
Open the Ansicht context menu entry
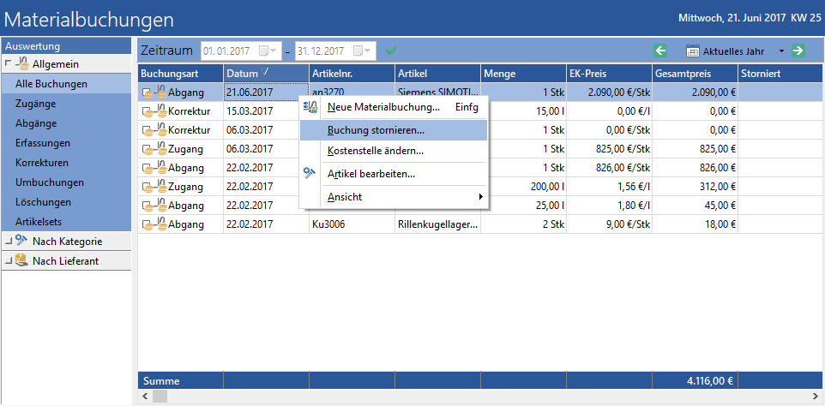coord(394,197)
